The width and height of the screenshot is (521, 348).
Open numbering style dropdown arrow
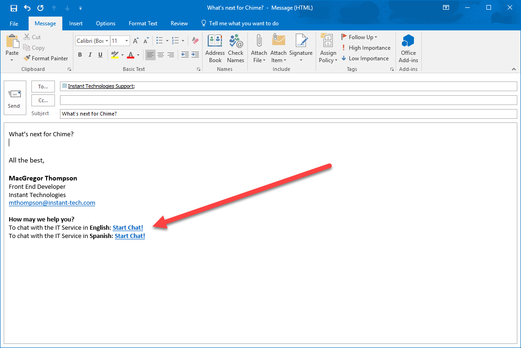click(183, 41)
